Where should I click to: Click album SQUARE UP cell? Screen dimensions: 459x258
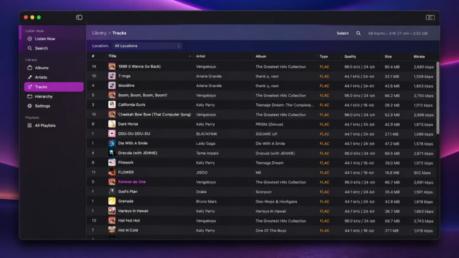pyautogui.click(x=266, y=134)
